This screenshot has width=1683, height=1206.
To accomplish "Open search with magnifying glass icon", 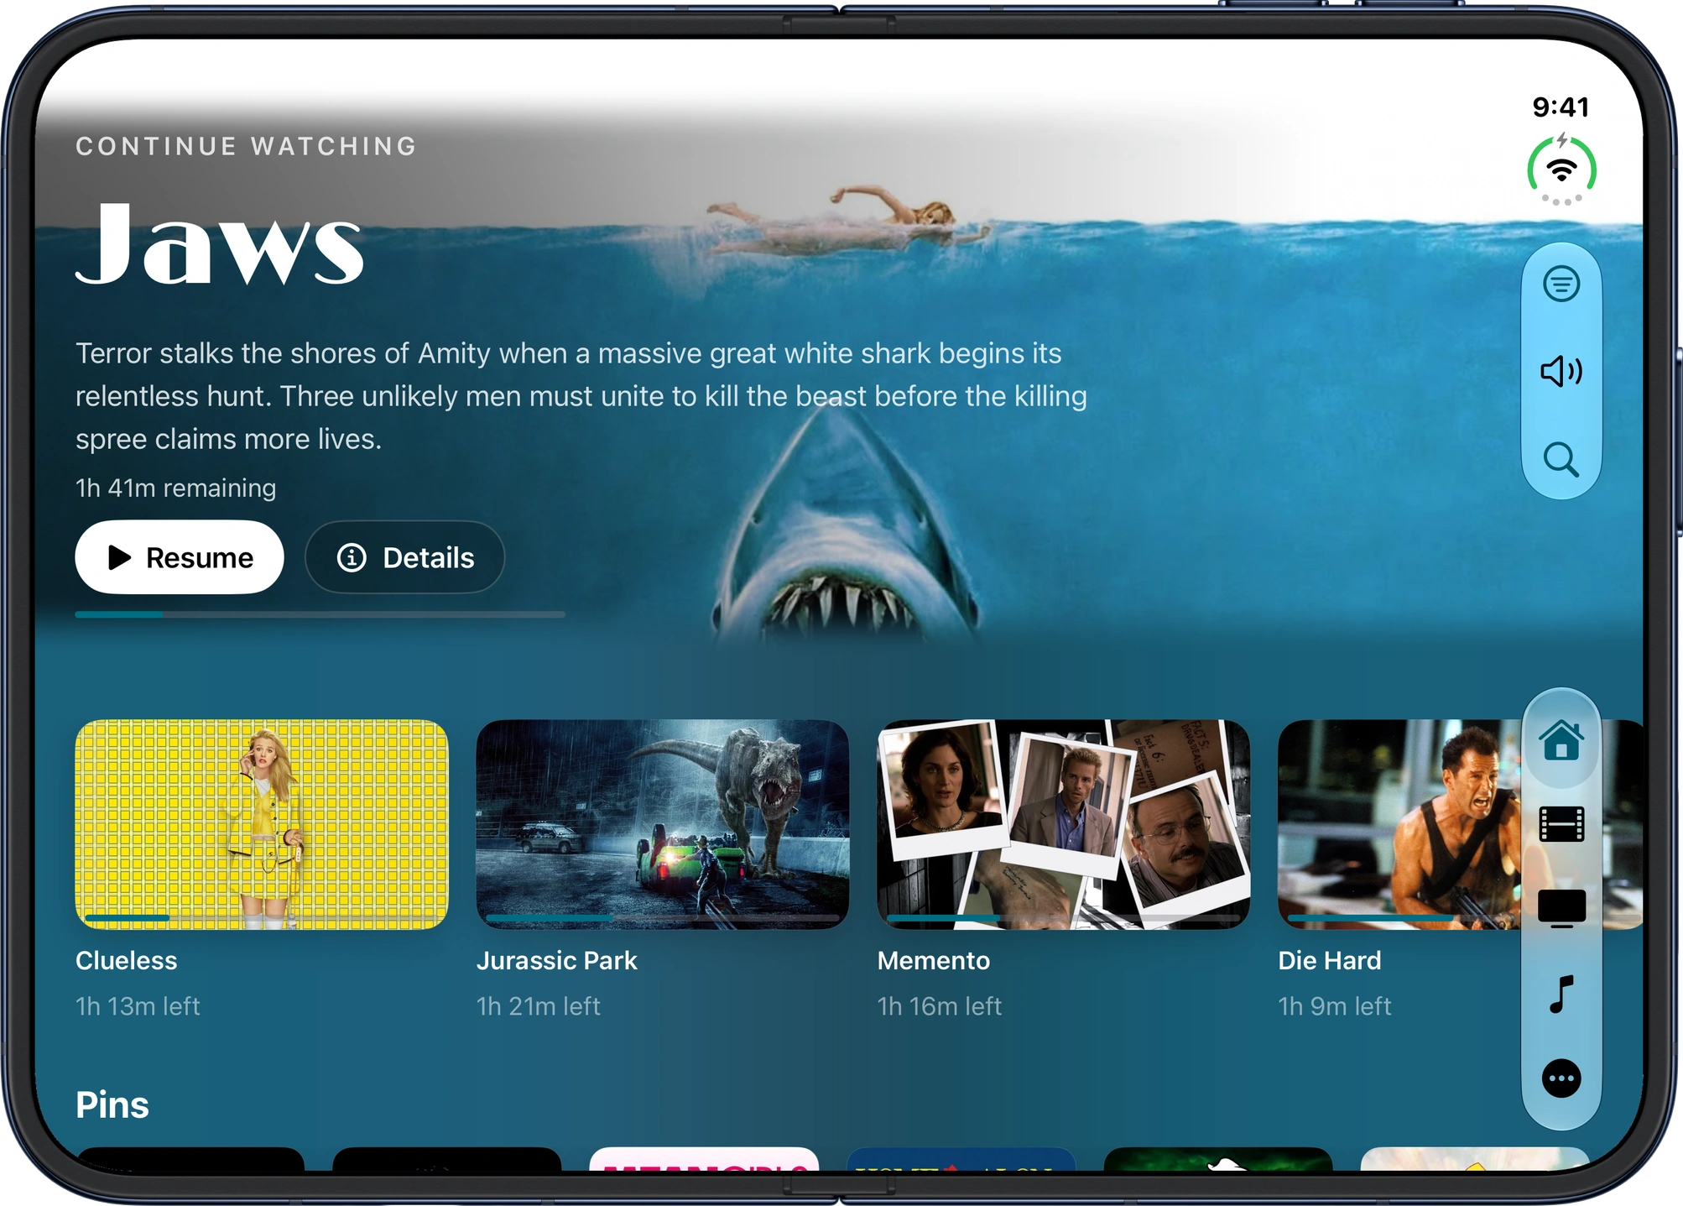I will coord(1561,459).
